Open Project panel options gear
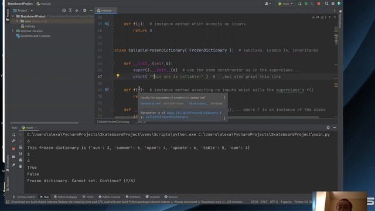The width and height of the screenshot is (375, 211). click(x=84, y=11)
